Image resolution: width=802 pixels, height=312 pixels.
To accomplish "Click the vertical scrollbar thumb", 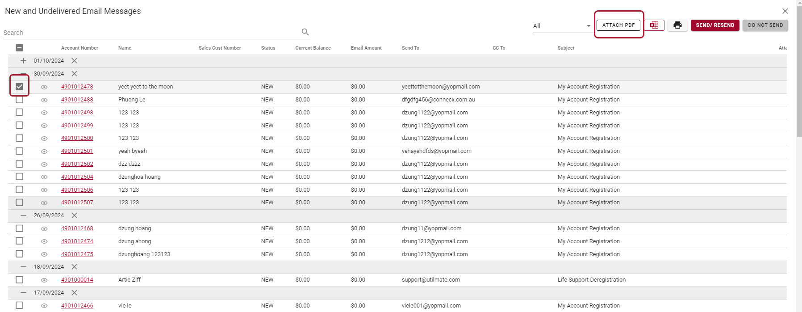I will pos(799,72).
